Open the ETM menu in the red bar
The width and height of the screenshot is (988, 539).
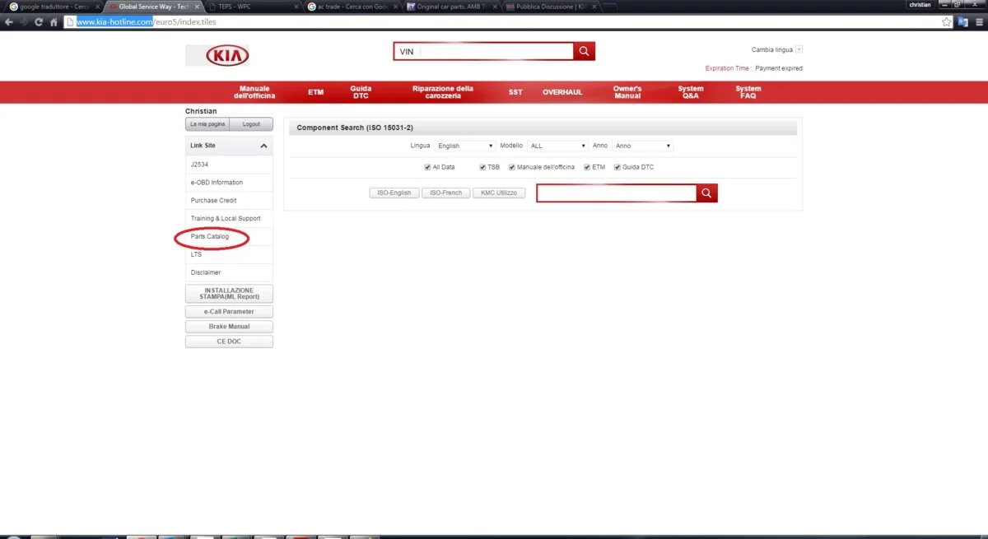[316, 92]
